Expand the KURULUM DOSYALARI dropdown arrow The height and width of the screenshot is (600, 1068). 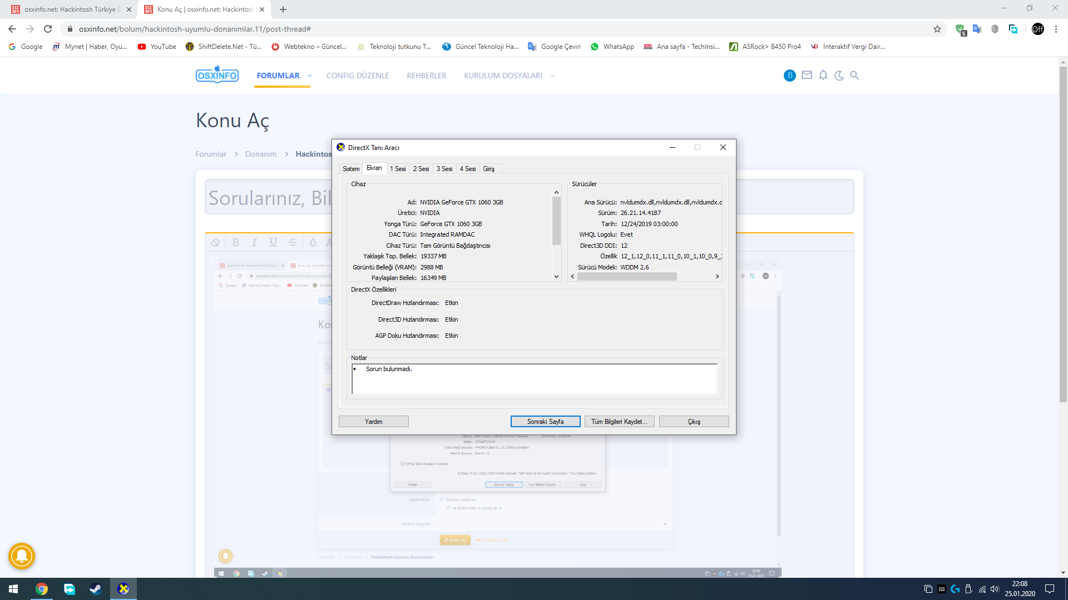[x=552, y=76]
